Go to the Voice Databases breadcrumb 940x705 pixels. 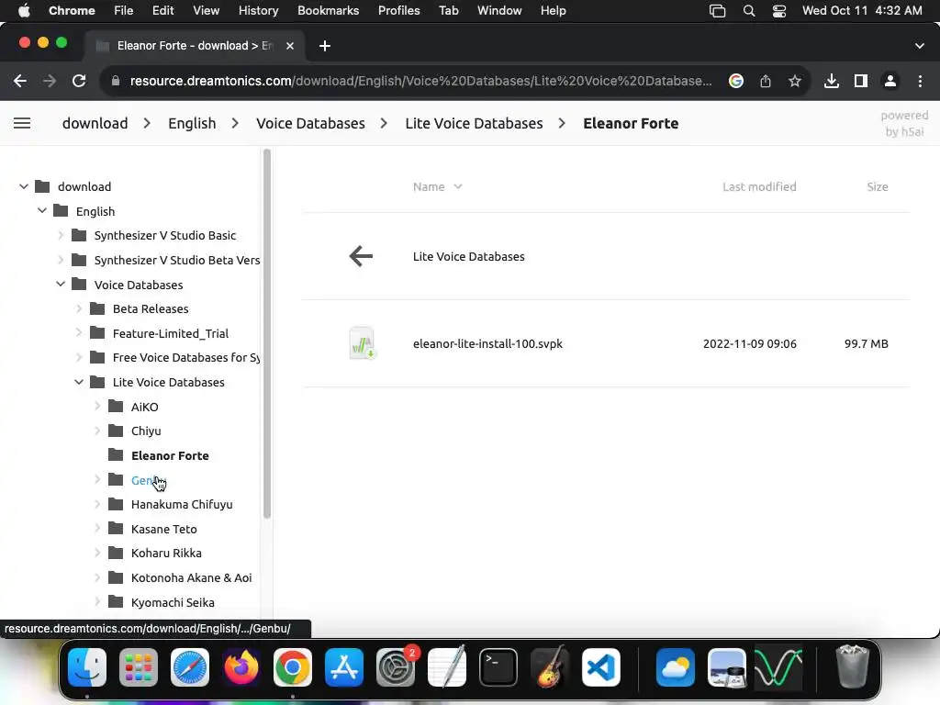click(310, 124)
